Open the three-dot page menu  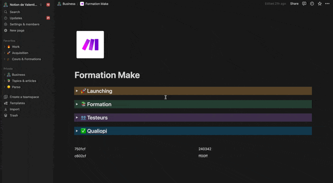[x=327, y=4]
